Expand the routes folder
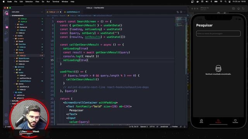 click(x=20, y=36)
